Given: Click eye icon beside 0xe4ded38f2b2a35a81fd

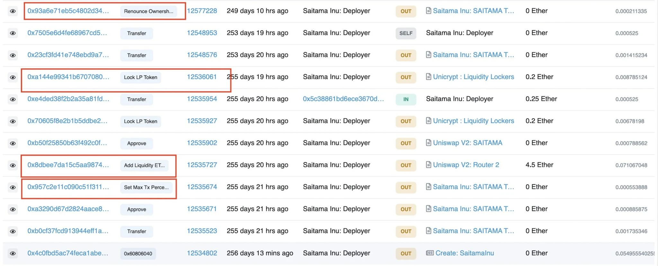Looking at the screenshot, I should click(13, 99).
